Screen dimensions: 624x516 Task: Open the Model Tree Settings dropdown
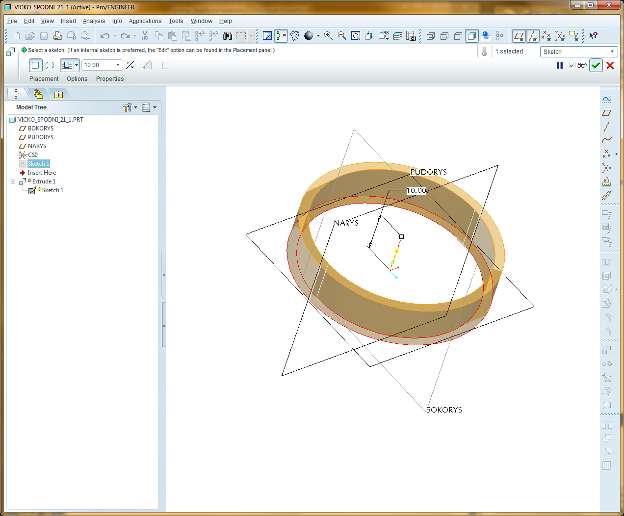pyautogui.click(x=149, y=107)
